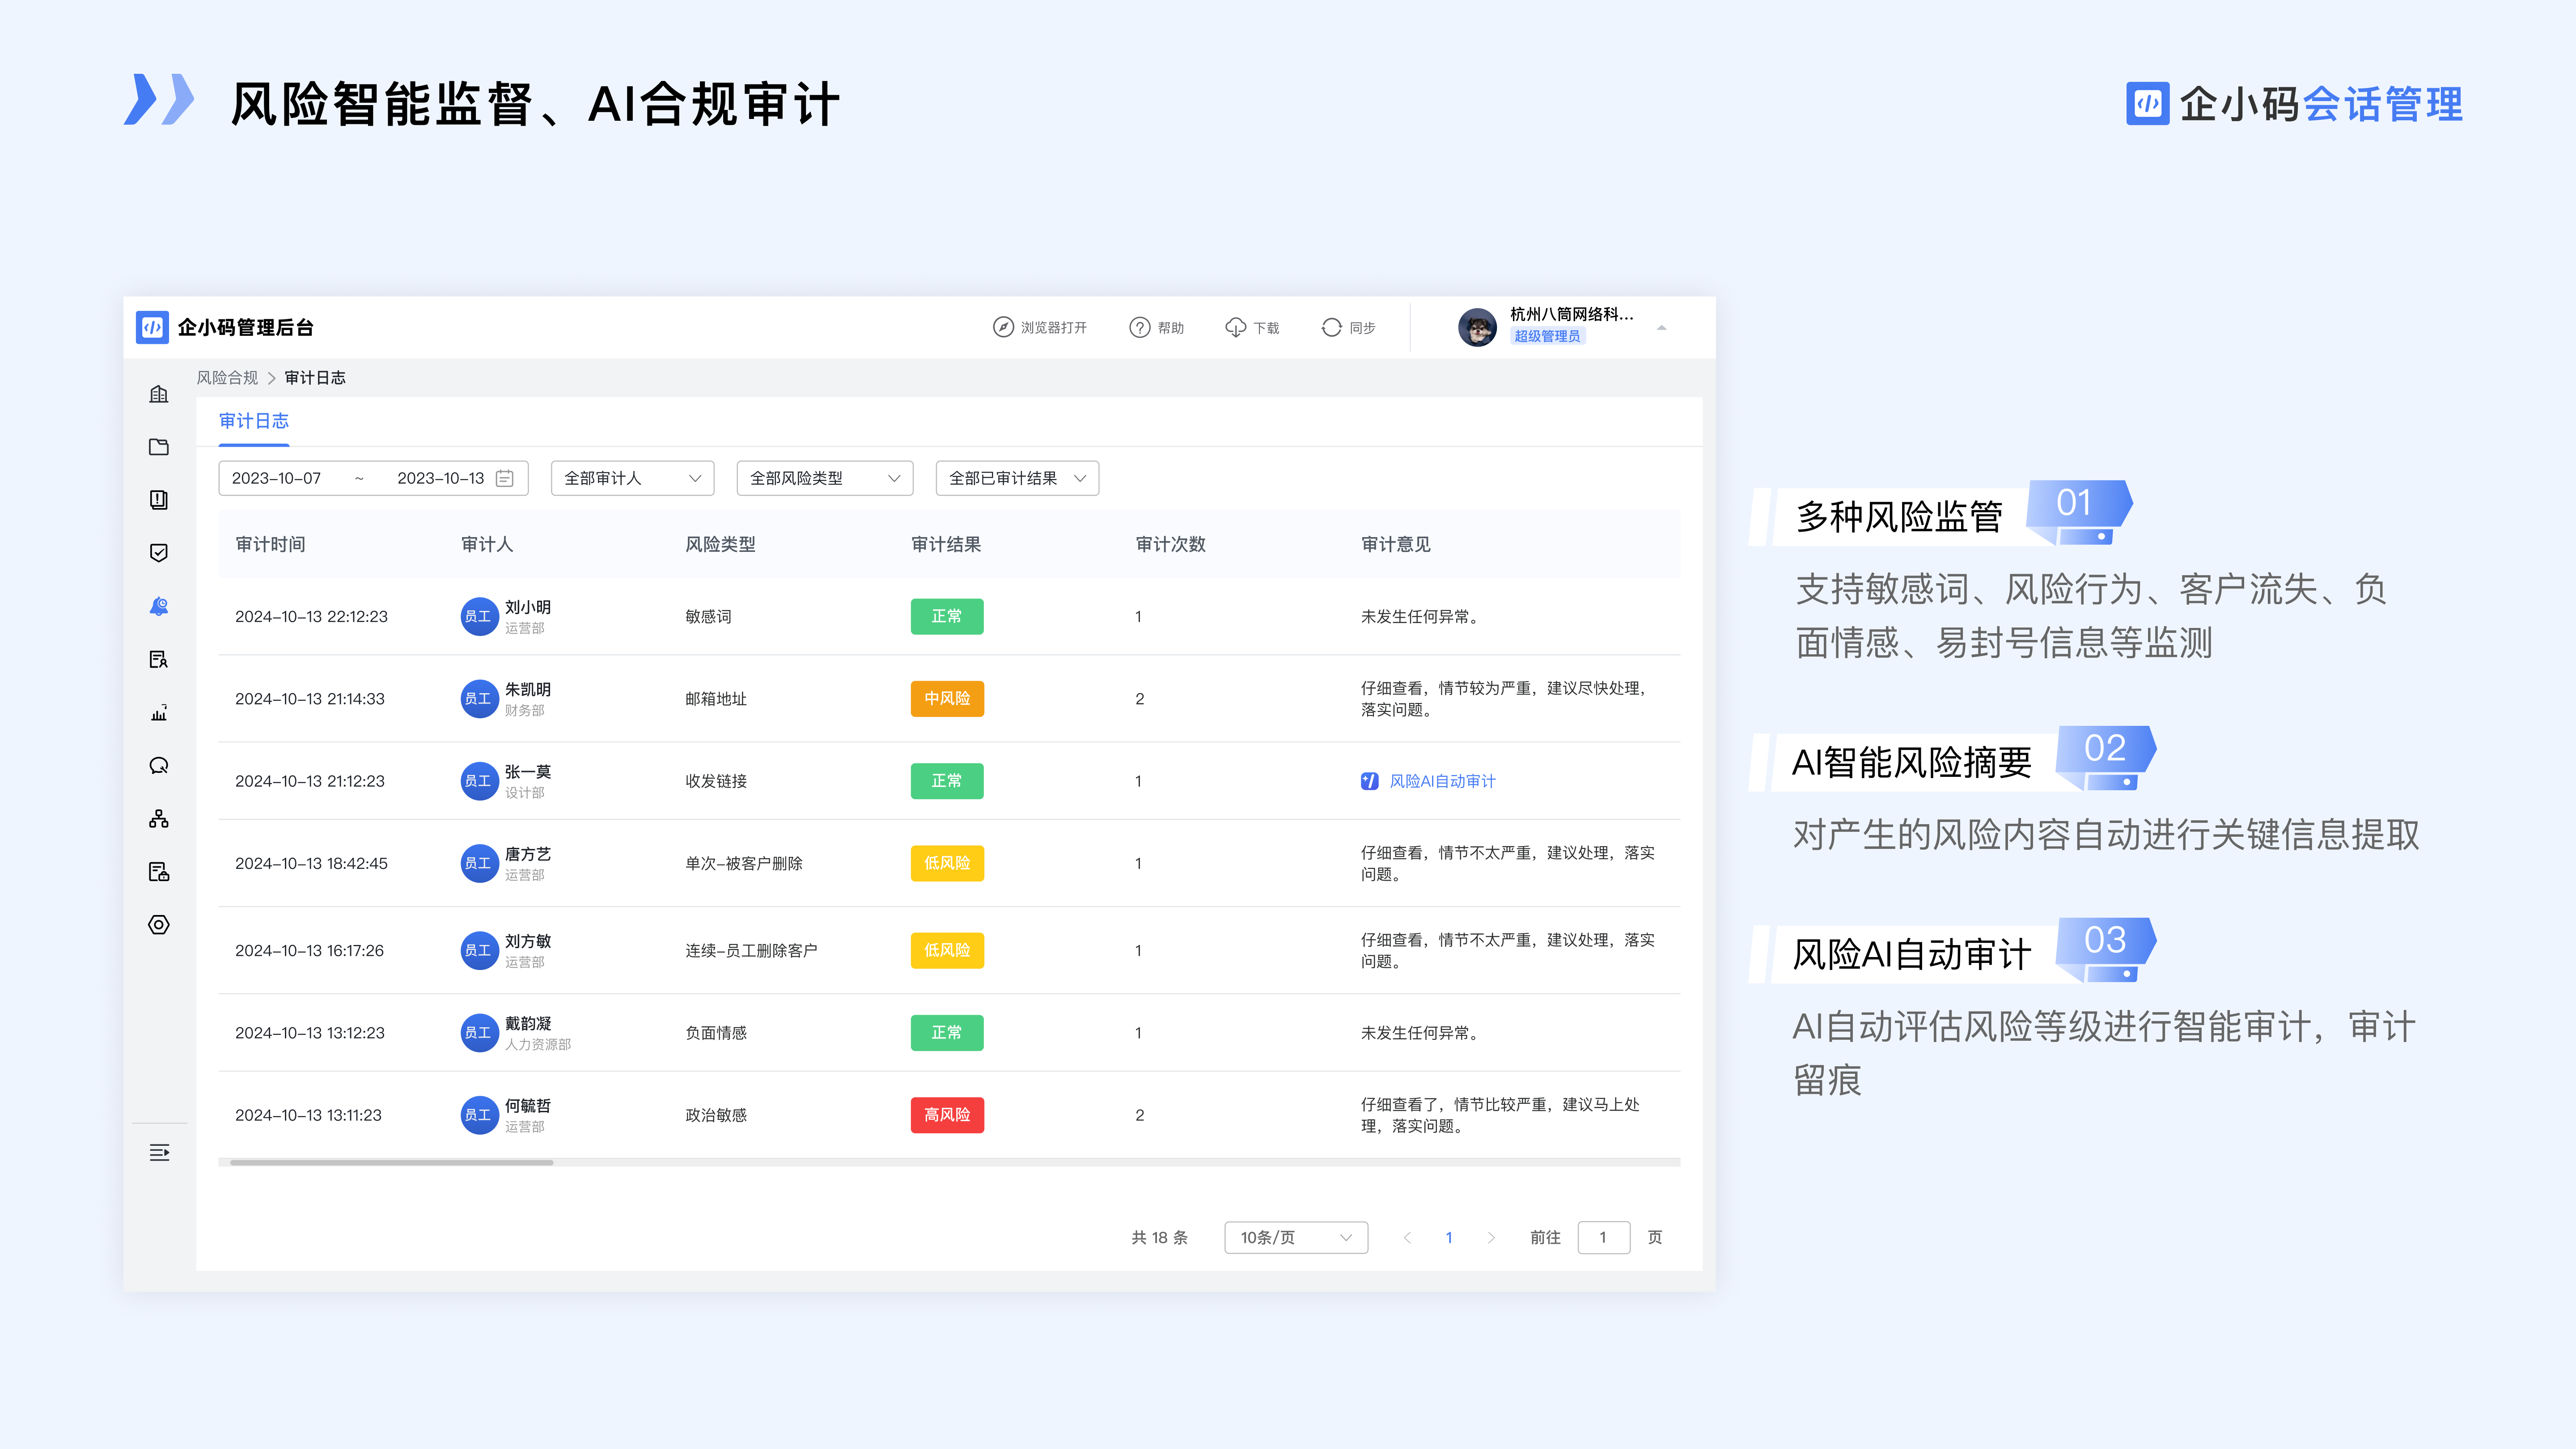Click the 高风险 red status tag

[947, 1115]
